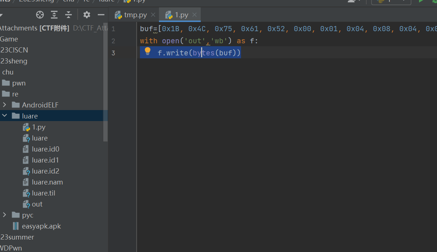Open Project panel settings gear

pyautogui.click(x=87, y=15)
